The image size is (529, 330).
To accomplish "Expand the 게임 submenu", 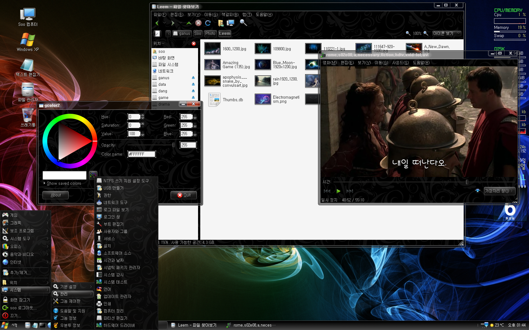I will click(26, 215).
